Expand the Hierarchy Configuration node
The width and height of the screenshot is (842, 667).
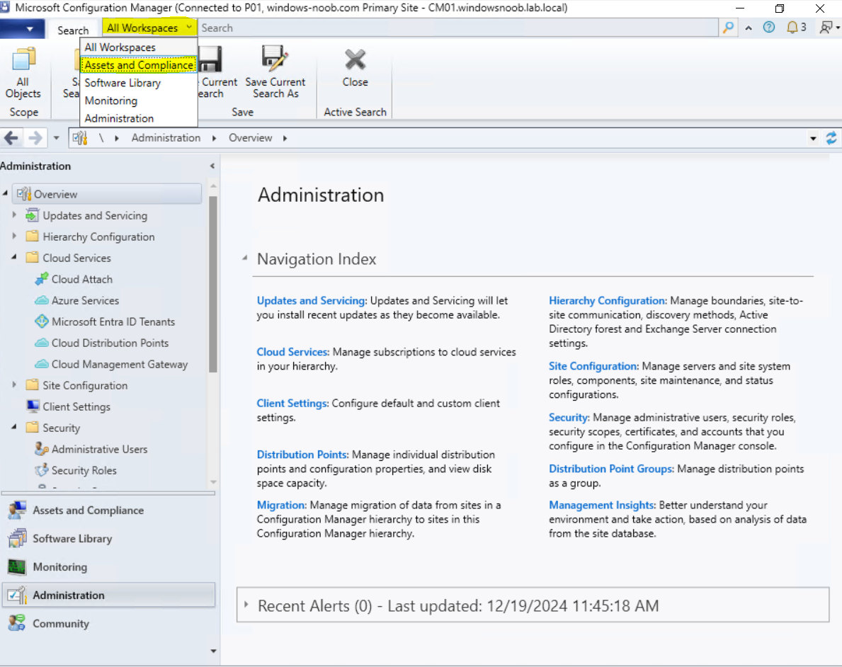[x=14, y=236]
